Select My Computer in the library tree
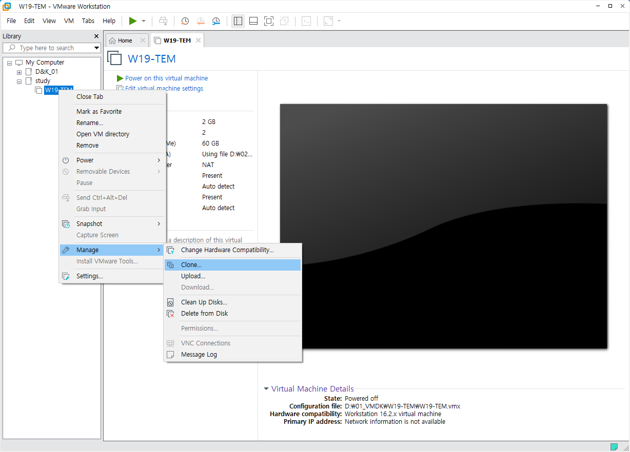Image resolution: width=630 pixels, height=452 pixels. pos(45,63)
